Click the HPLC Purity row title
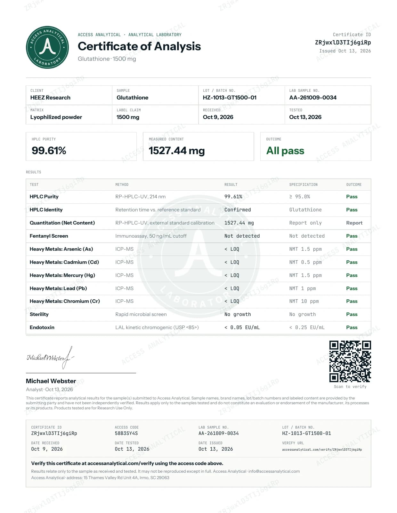The width and height of the screenshot is (397, 513). pos(44,197)
